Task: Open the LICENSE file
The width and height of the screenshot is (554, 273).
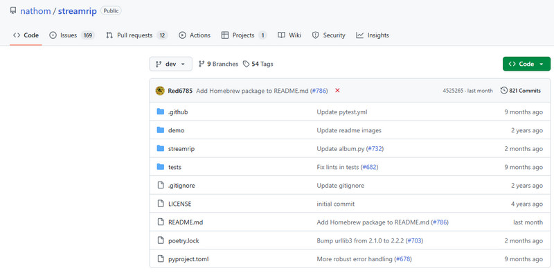Action: pyautogui.click(x=180, y=204)
